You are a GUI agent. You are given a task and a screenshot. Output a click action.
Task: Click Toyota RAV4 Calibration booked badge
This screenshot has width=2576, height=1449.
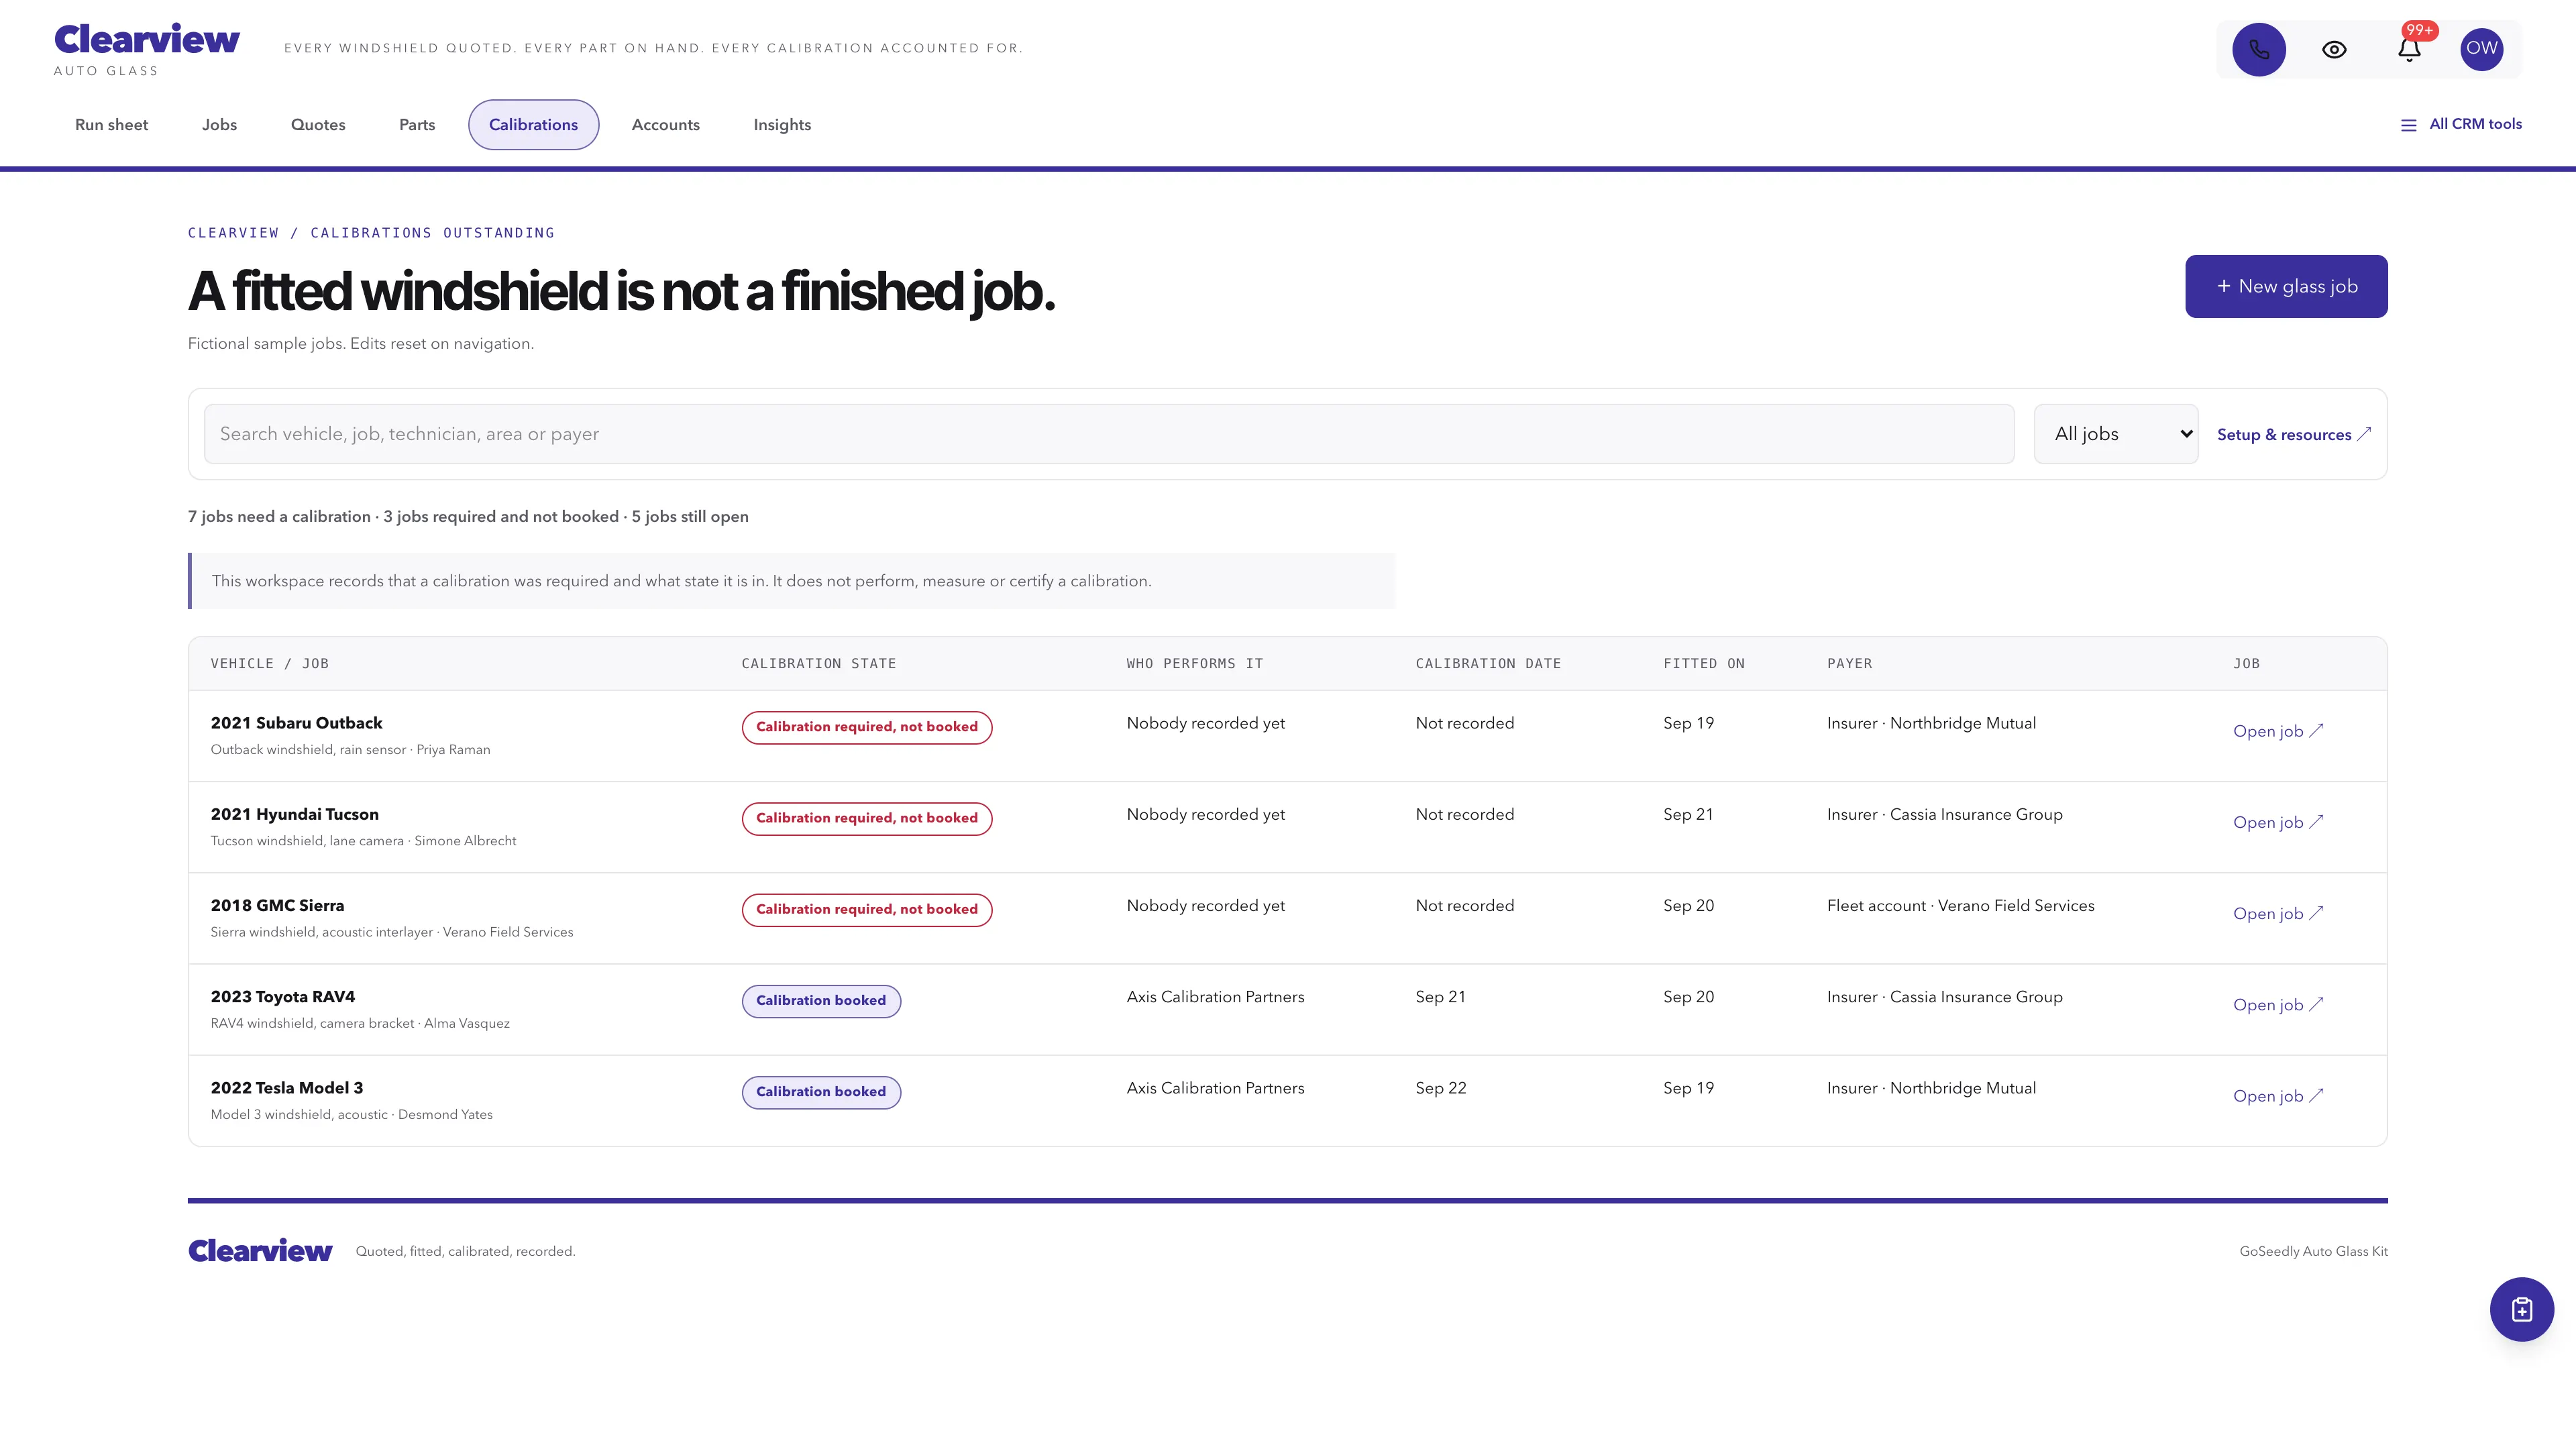coord(821,1001)
